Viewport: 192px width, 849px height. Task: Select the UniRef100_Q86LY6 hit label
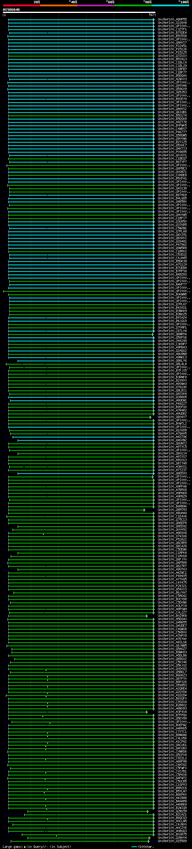[172, 361]
